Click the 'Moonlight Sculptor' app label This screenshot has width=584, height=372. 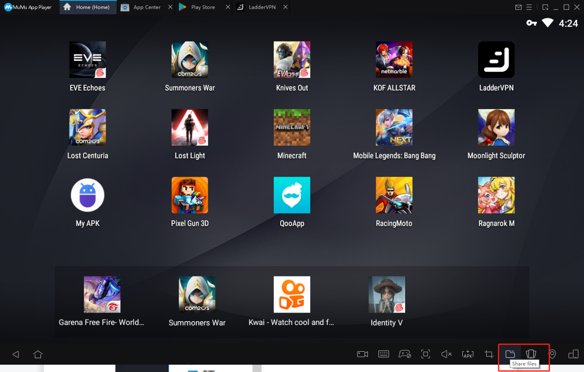496,156
